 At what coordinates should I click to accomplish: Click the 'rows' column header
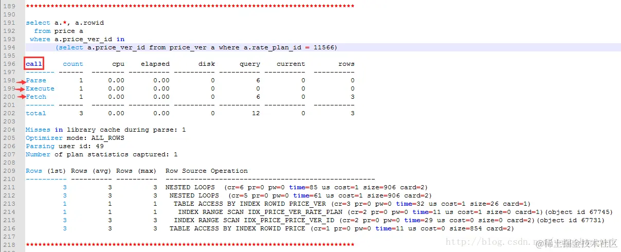pos(346,64)
